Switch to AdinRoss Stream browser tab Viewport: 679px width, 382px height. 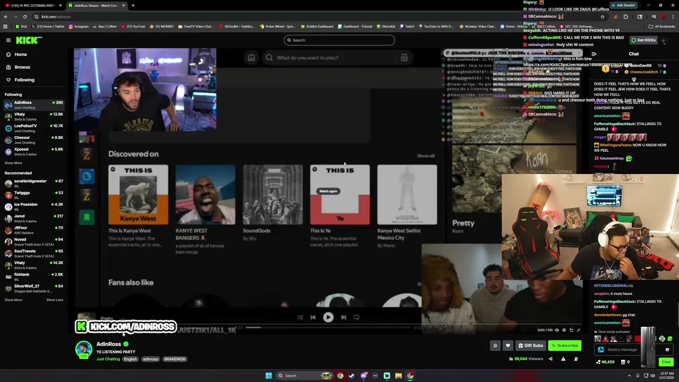[96, 5]
